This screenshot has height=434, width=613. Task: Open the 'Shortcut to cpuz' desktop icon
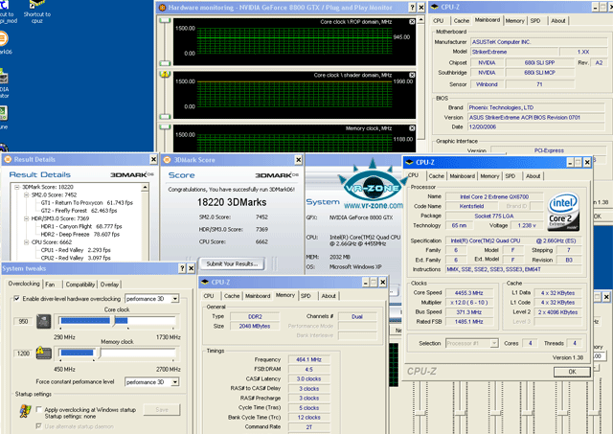click(36, 11)
